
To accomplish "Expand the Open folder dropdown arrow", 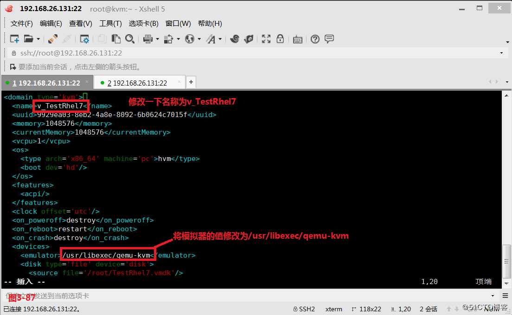I will point(38,39).
